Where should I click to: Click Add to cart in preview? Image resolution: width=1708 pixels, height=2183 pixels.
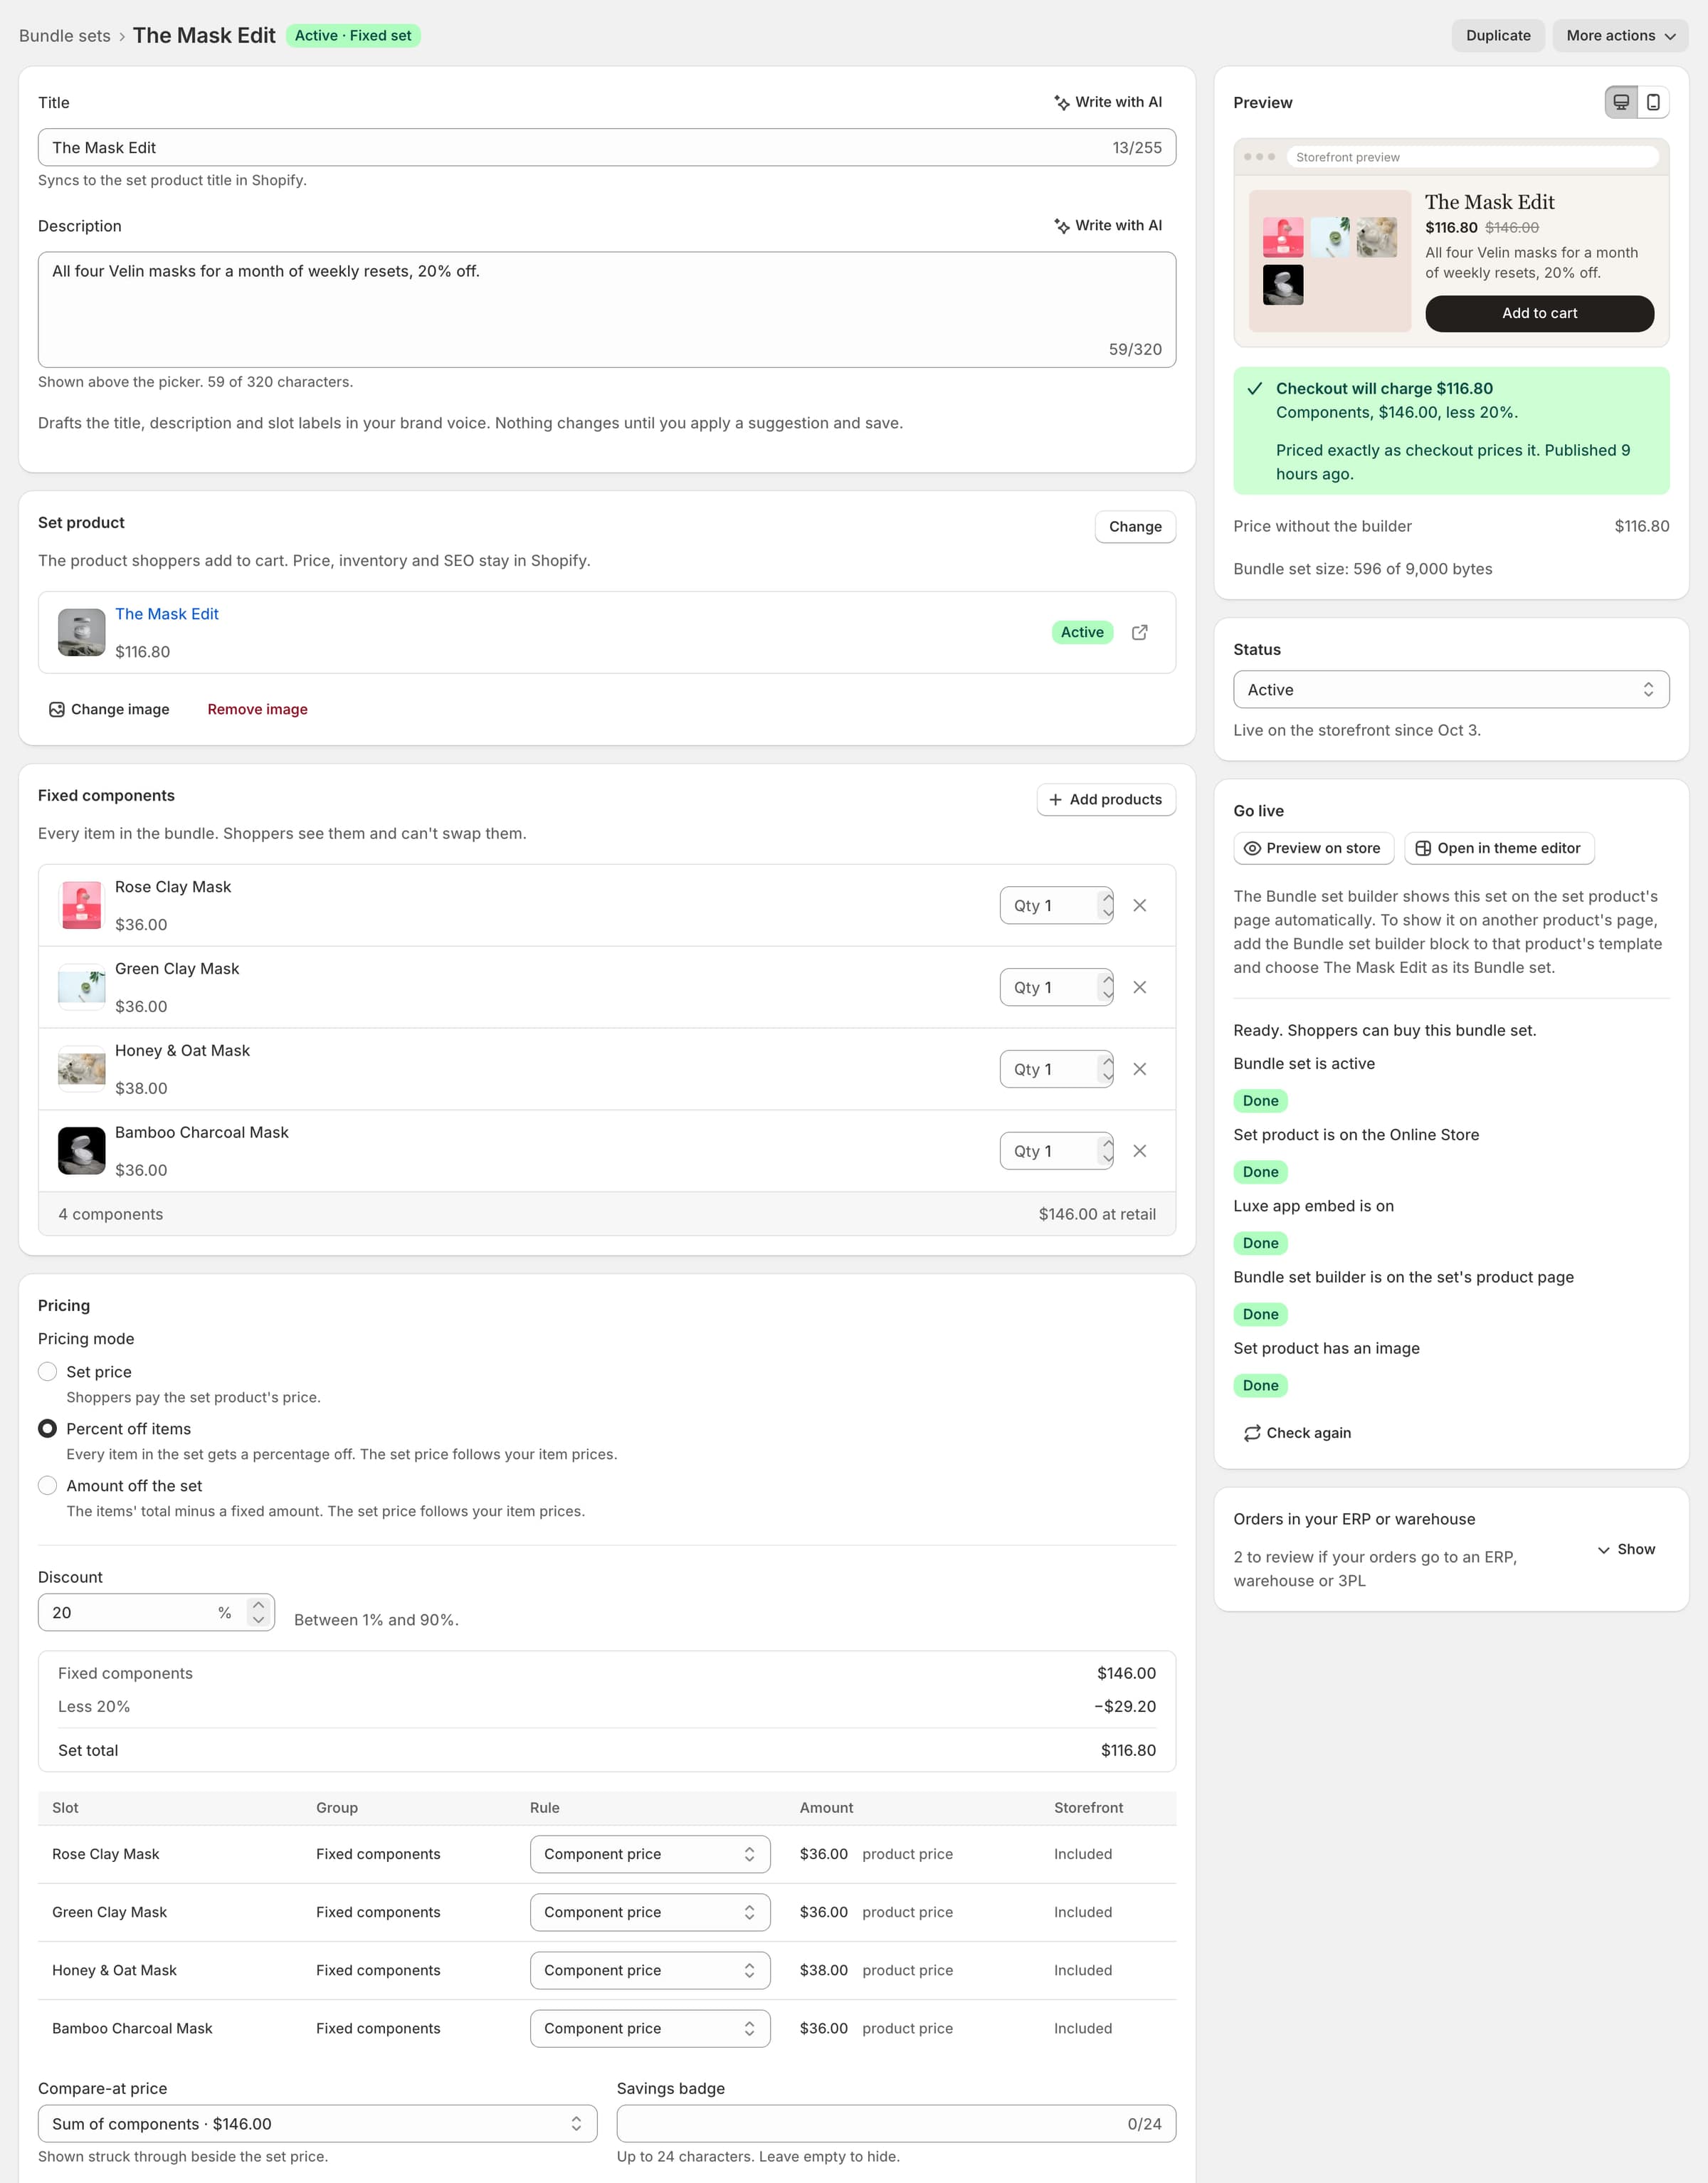click(x=1539, y=313)
